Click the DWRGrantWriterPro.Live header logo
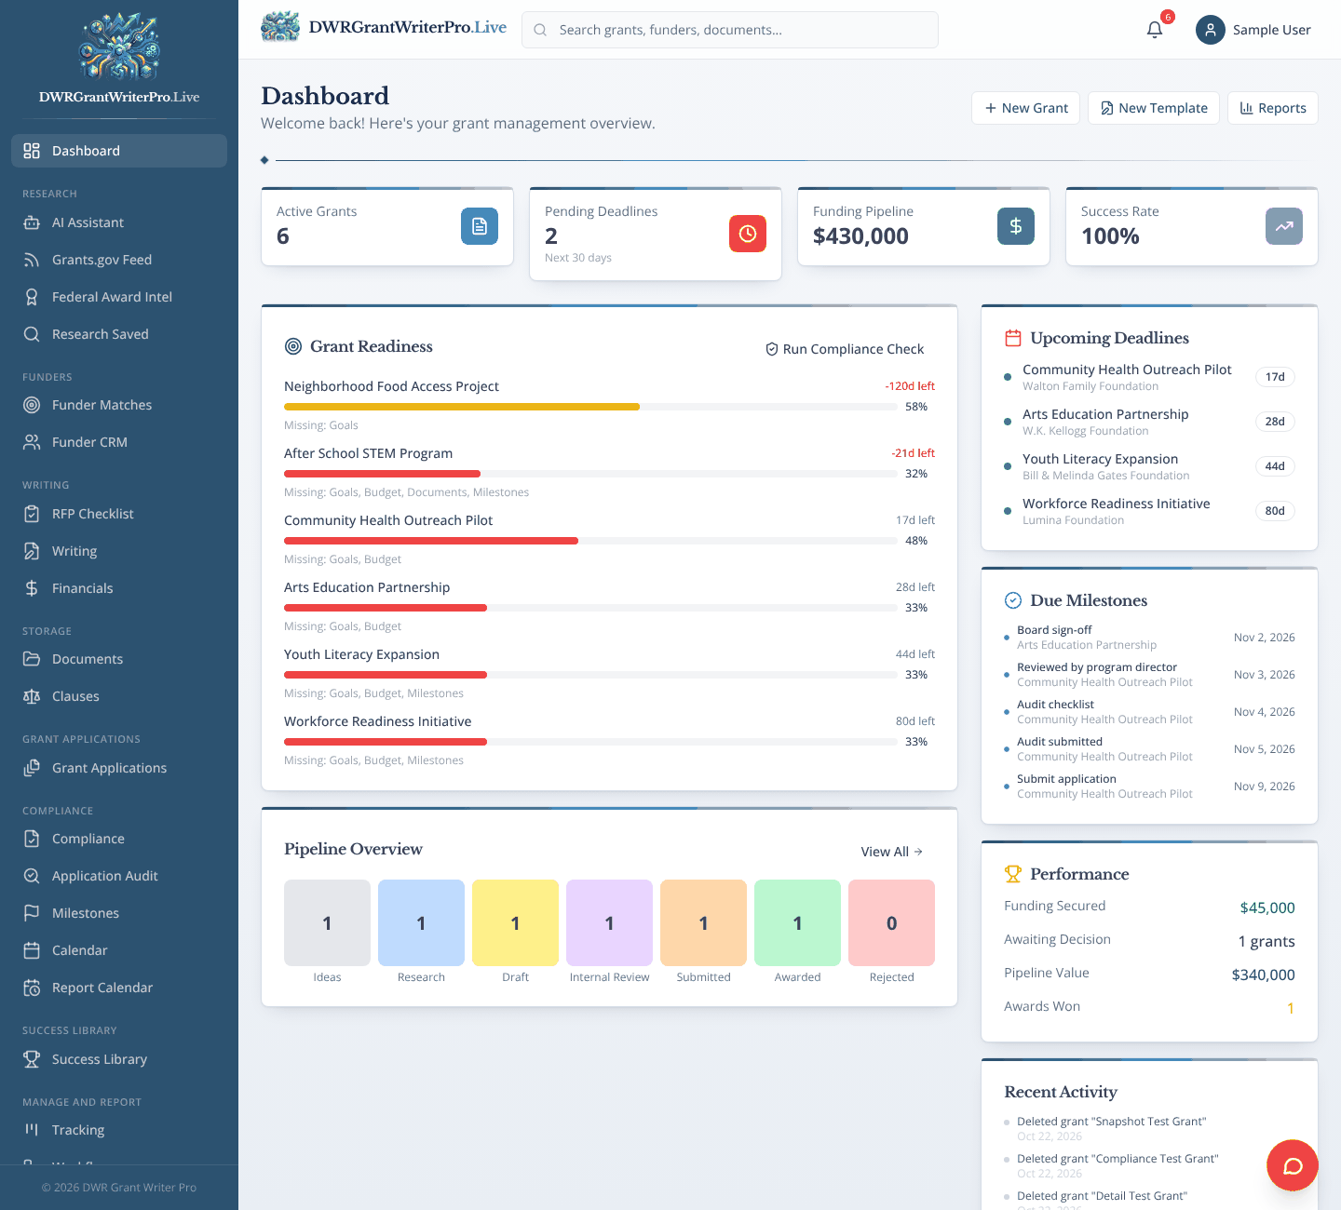Image resolution: width=1341 pixels, height=1210 pixels. coord(384,27)
